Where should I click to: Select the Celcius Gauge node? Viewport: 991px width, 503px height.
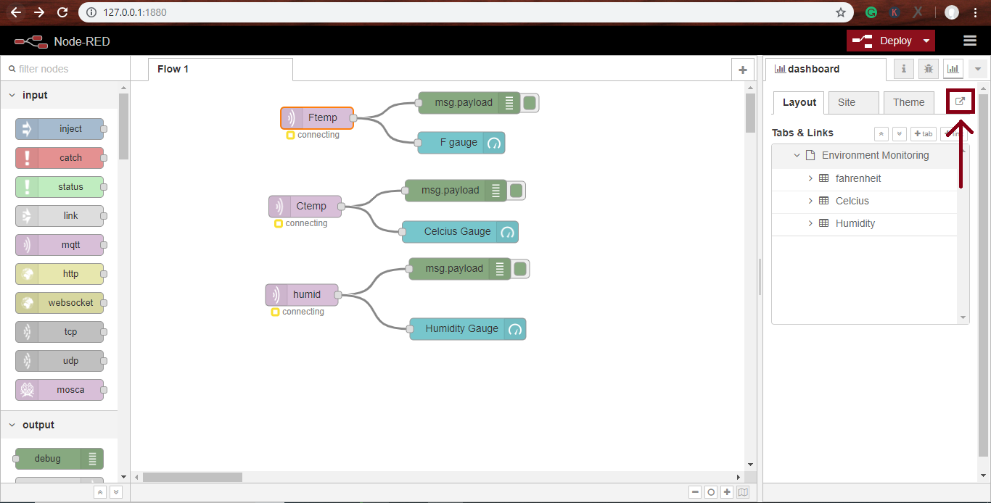click(x=460, y=232)
